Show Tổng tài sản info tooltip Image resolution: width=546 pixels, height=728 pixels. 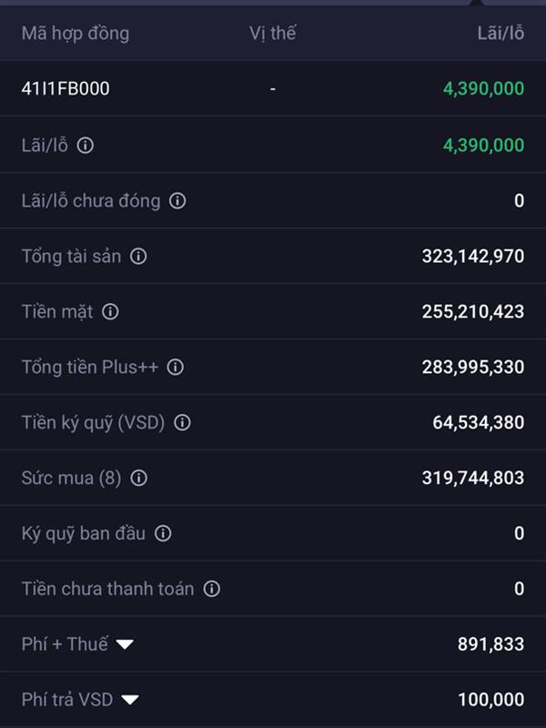click(138, 257)
